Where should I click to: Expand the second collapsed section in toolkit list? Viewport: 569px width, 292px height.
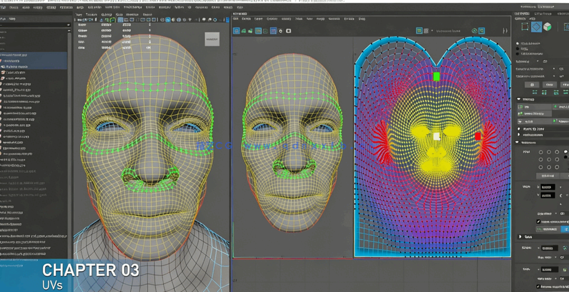pos(518,135)
